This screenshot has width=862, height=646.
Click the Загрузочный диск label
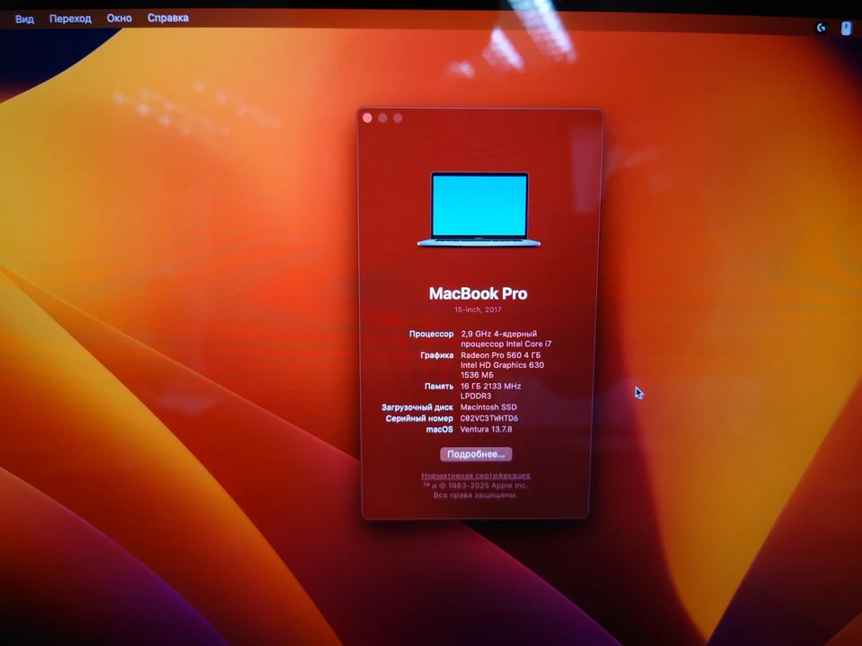pos(418,407)
